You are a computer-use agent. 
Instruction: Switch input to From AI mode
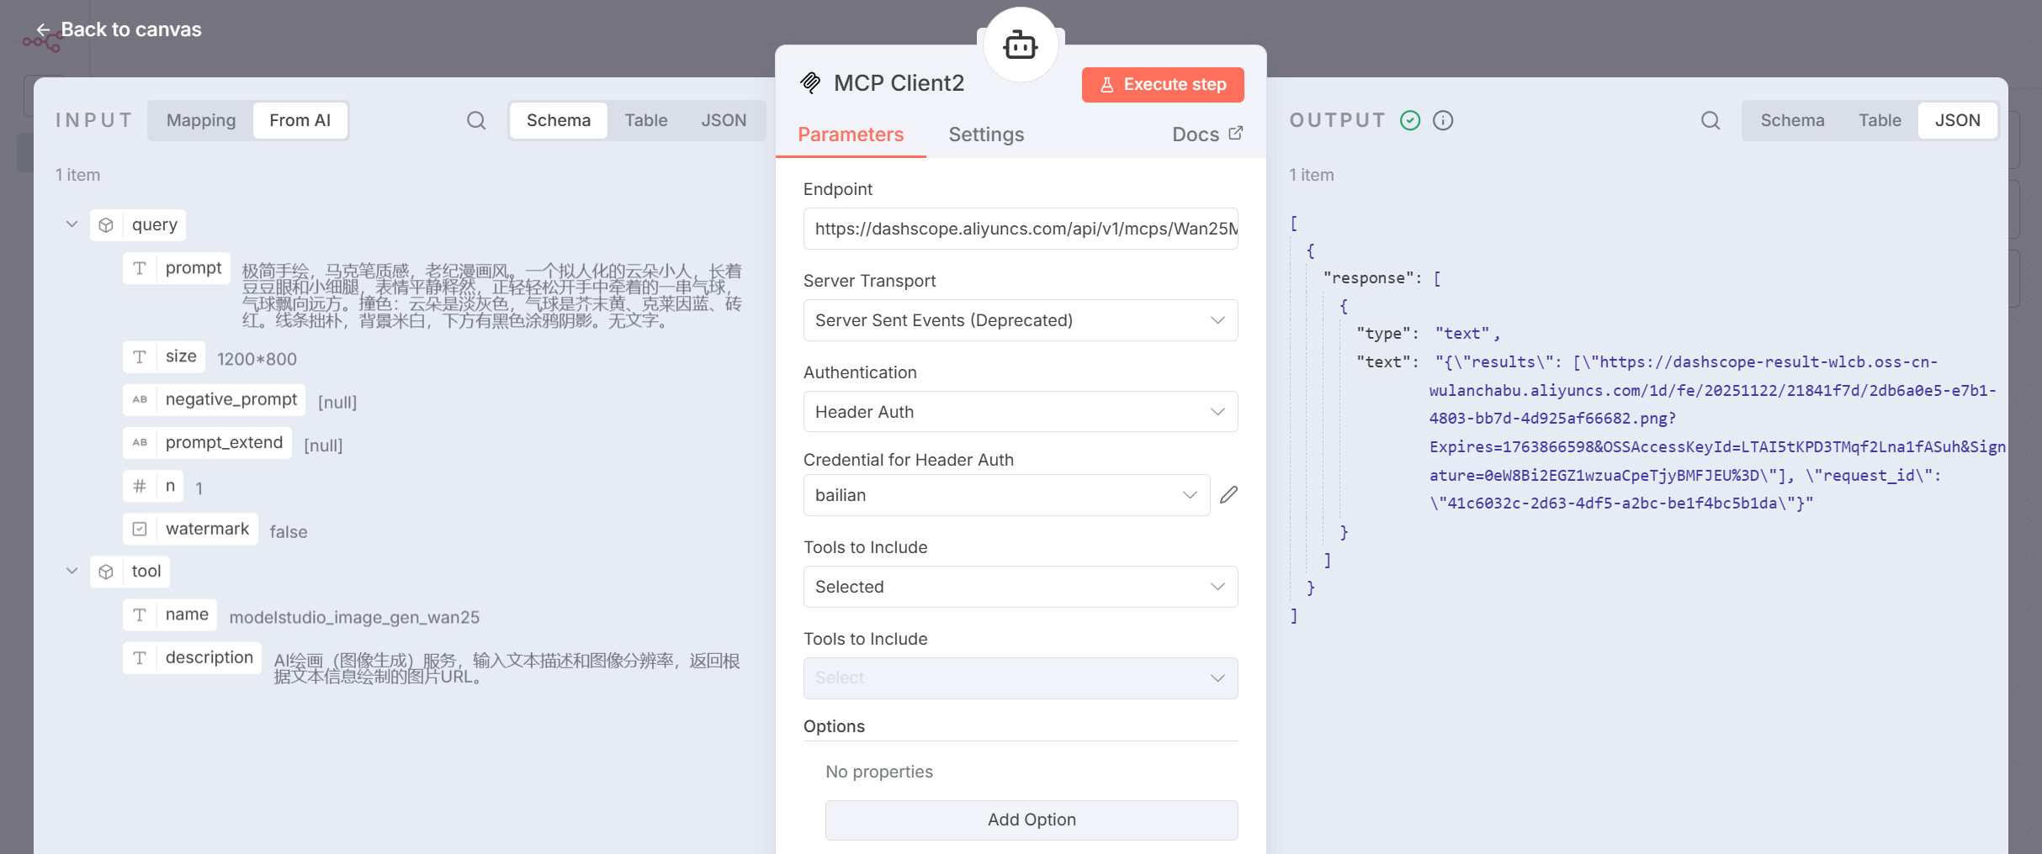[300, 120]
